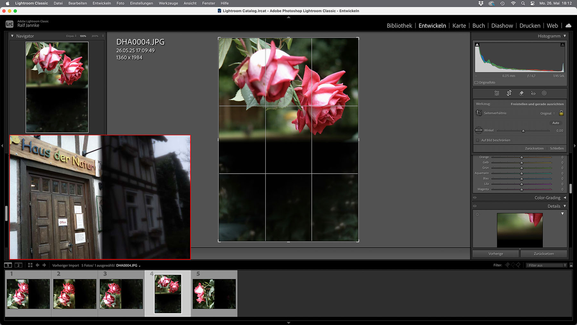
Task: Click the LrC logo identity plate
Action: click(10, 24)
